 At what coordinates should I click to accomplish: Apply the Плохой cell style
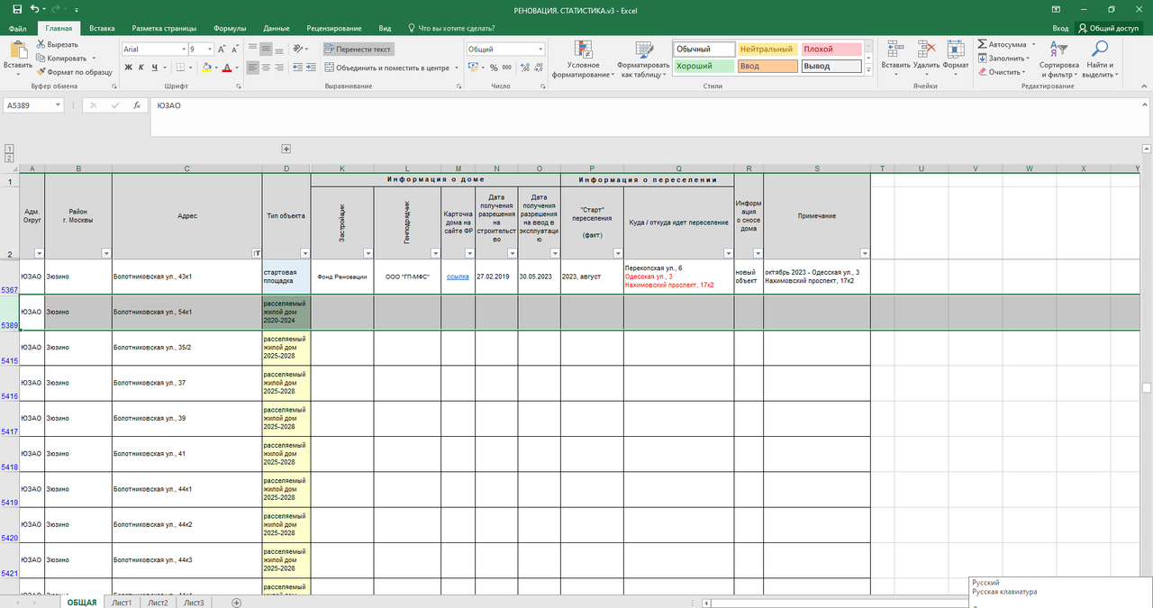(830, 50)
